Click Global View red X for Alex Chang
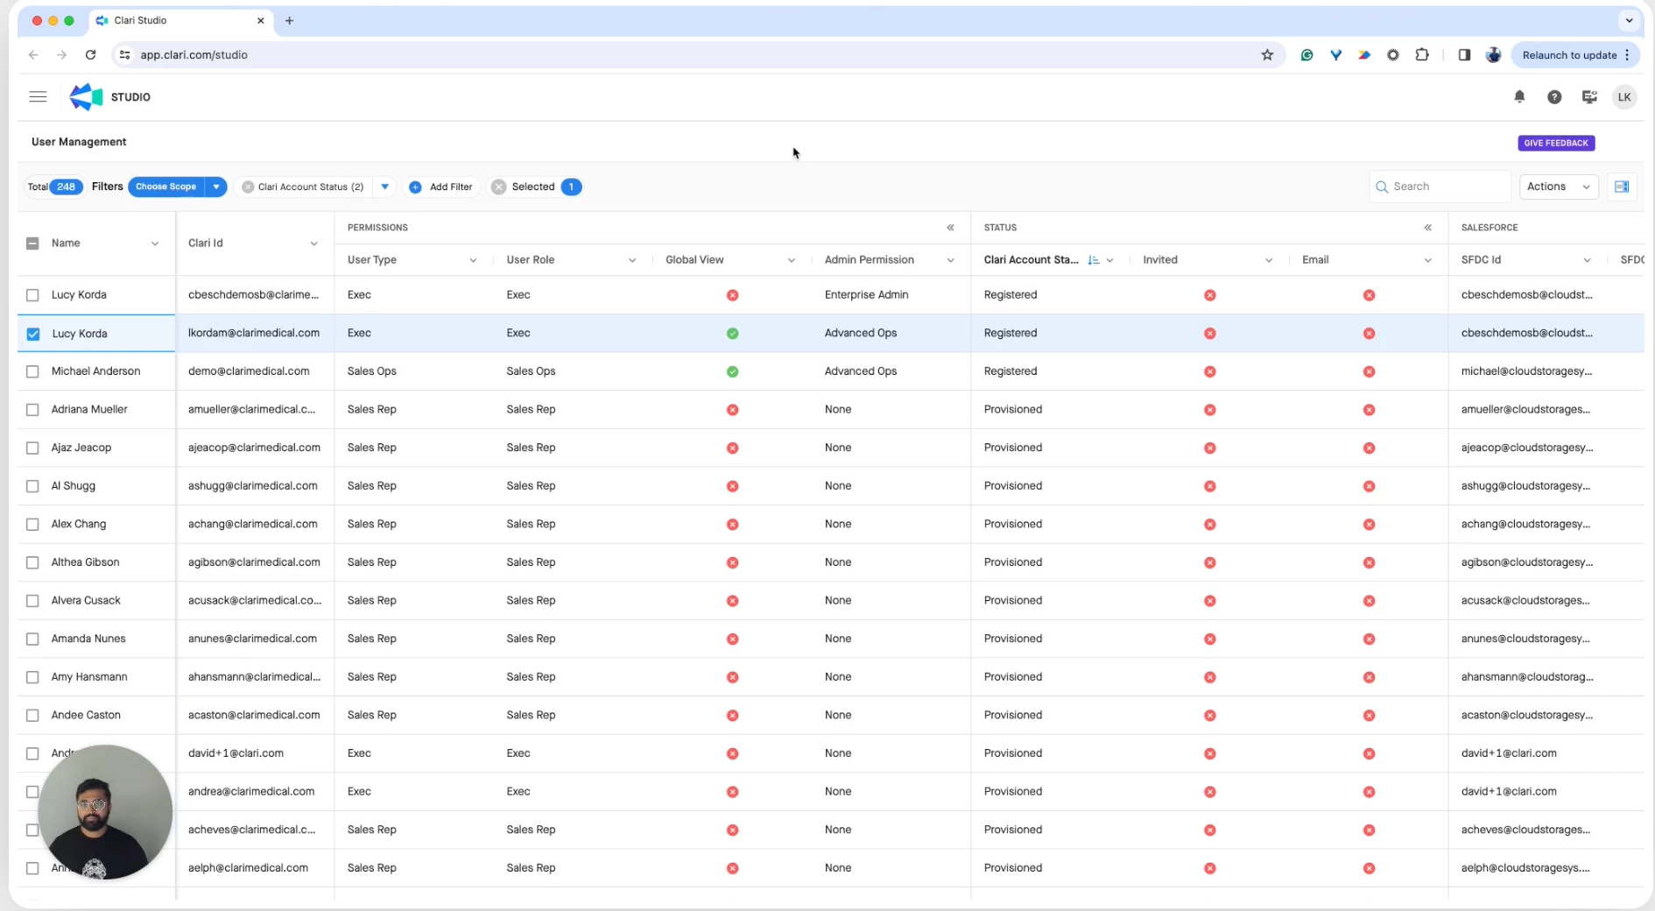The height and width of the screenshot is (911, 1655). click(732, 525)
